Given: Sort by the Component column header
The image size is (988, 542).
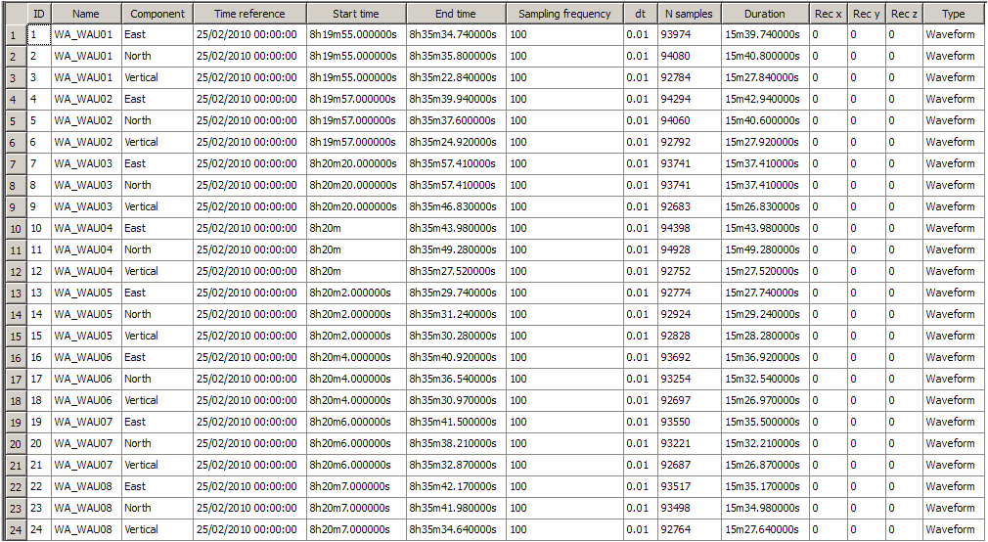Looking at the screenshot, I should point(157,14).
